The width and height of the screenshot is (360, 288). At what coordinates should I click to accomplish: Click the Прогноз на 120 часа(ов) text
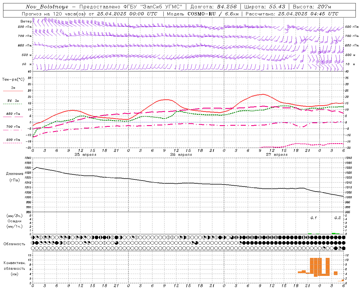click(x=54, y=14)
